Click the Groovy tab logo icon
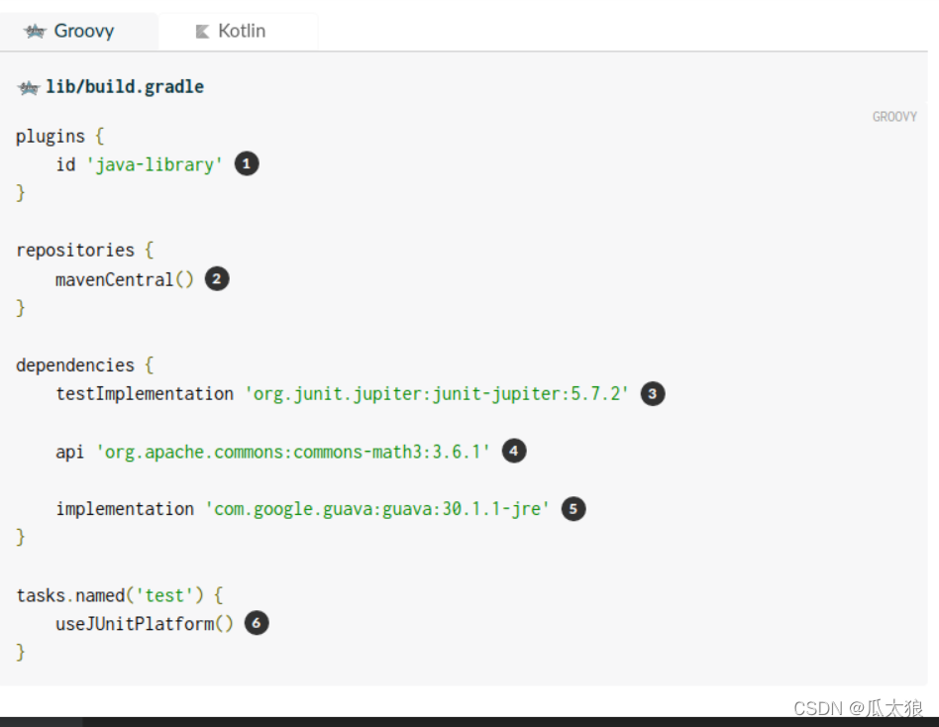This screenshot has width=939, height=727. coord(35,31)
